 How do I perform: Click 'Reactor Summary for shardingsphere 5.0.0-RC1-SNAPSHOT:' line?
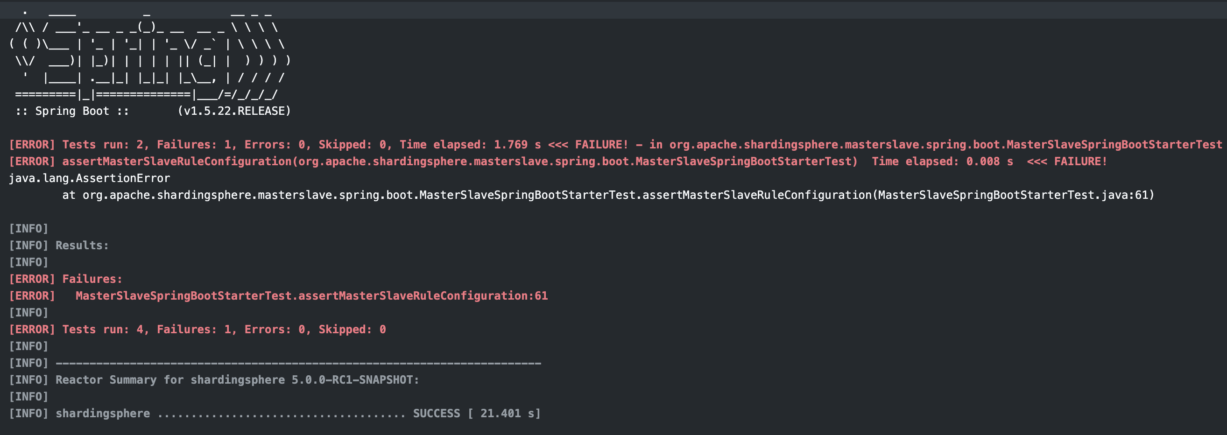click(237, 380)
